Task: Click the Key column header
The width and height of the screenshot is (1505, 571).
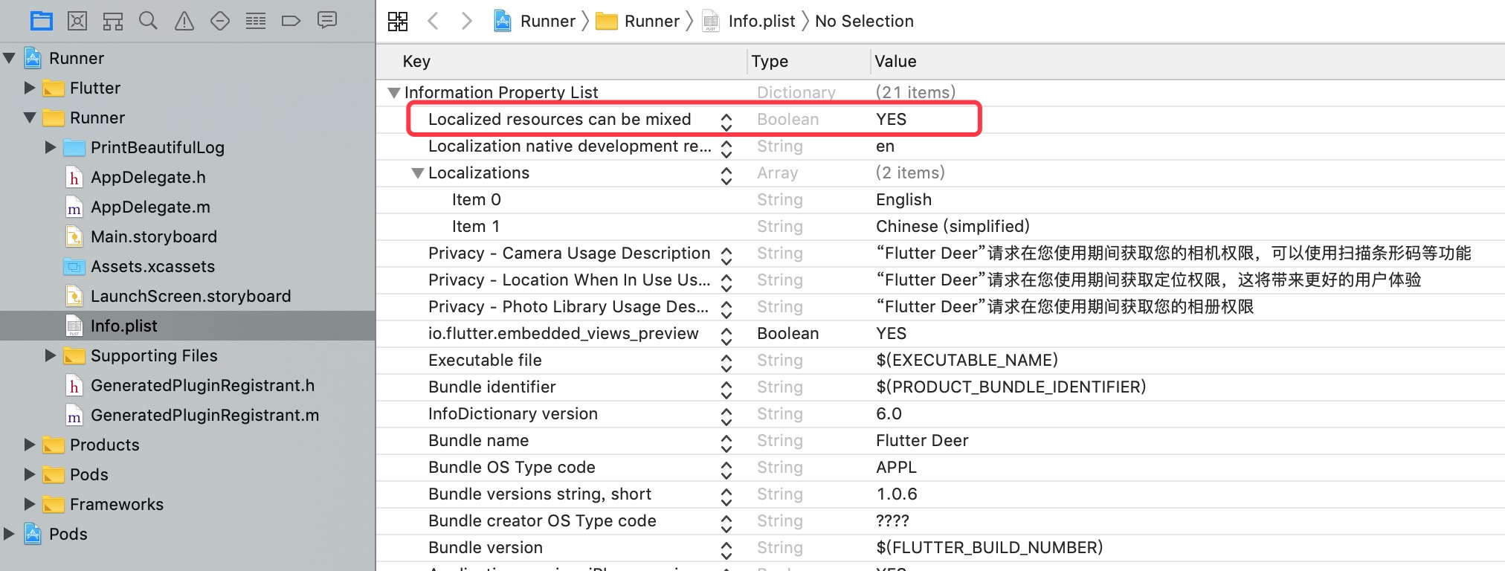Action: click(x=416, y=61)
